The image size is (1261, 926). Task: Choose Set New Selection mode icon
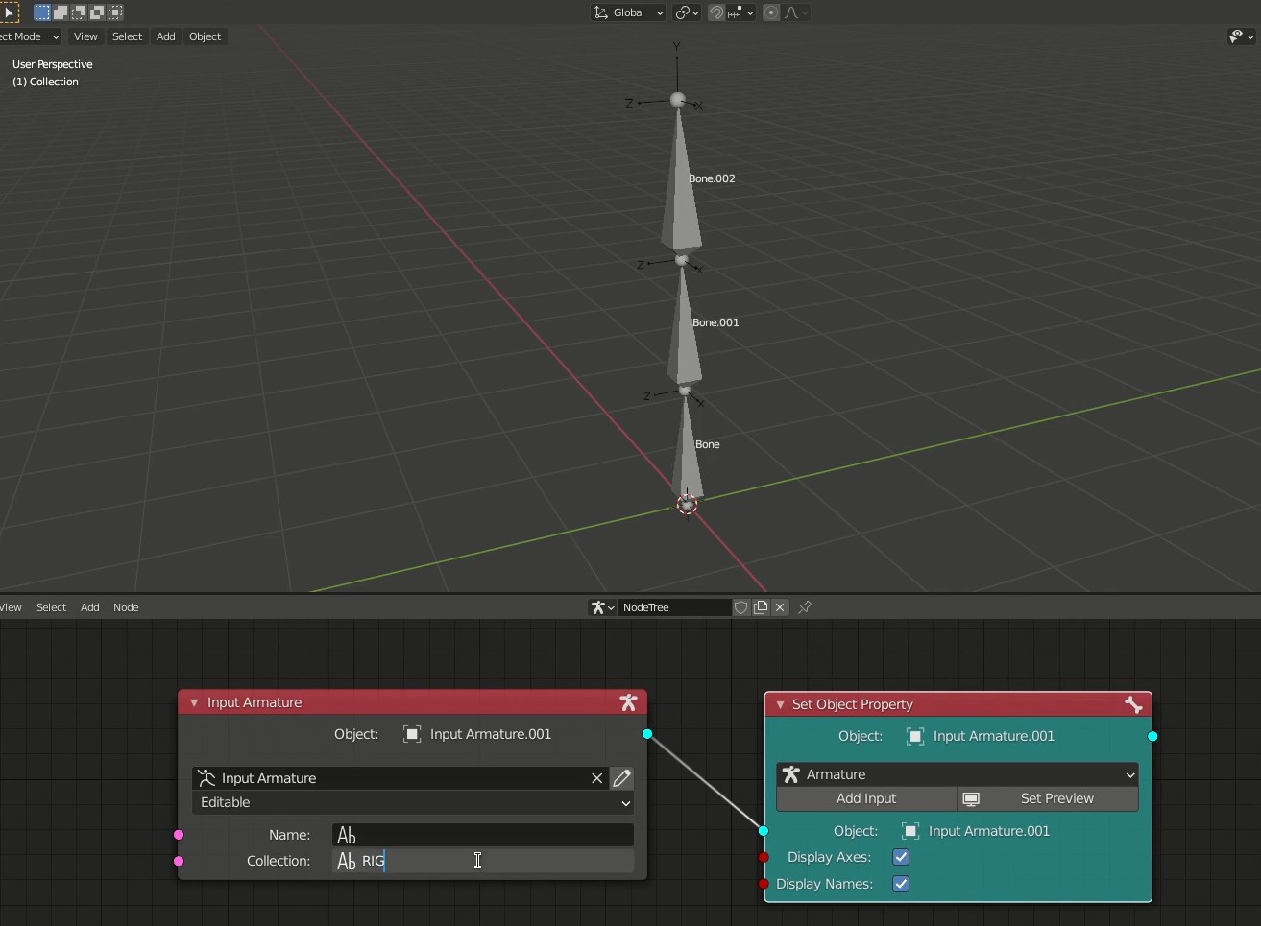42,12
